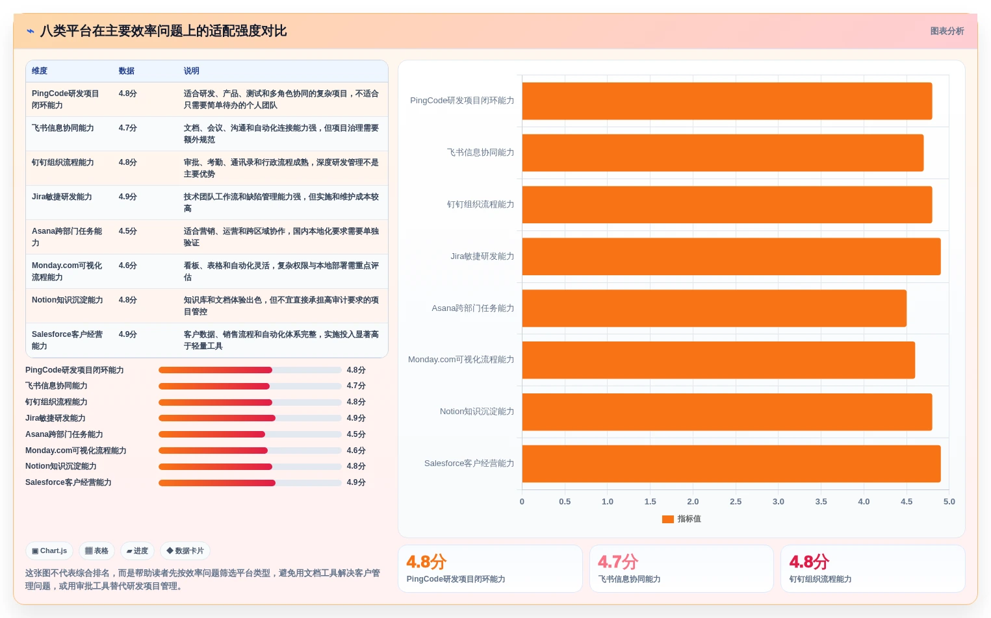Click the 飞书信息协同能力 progress bar
991x618 pixels.
pyautogui.click(x=250, y=386)
